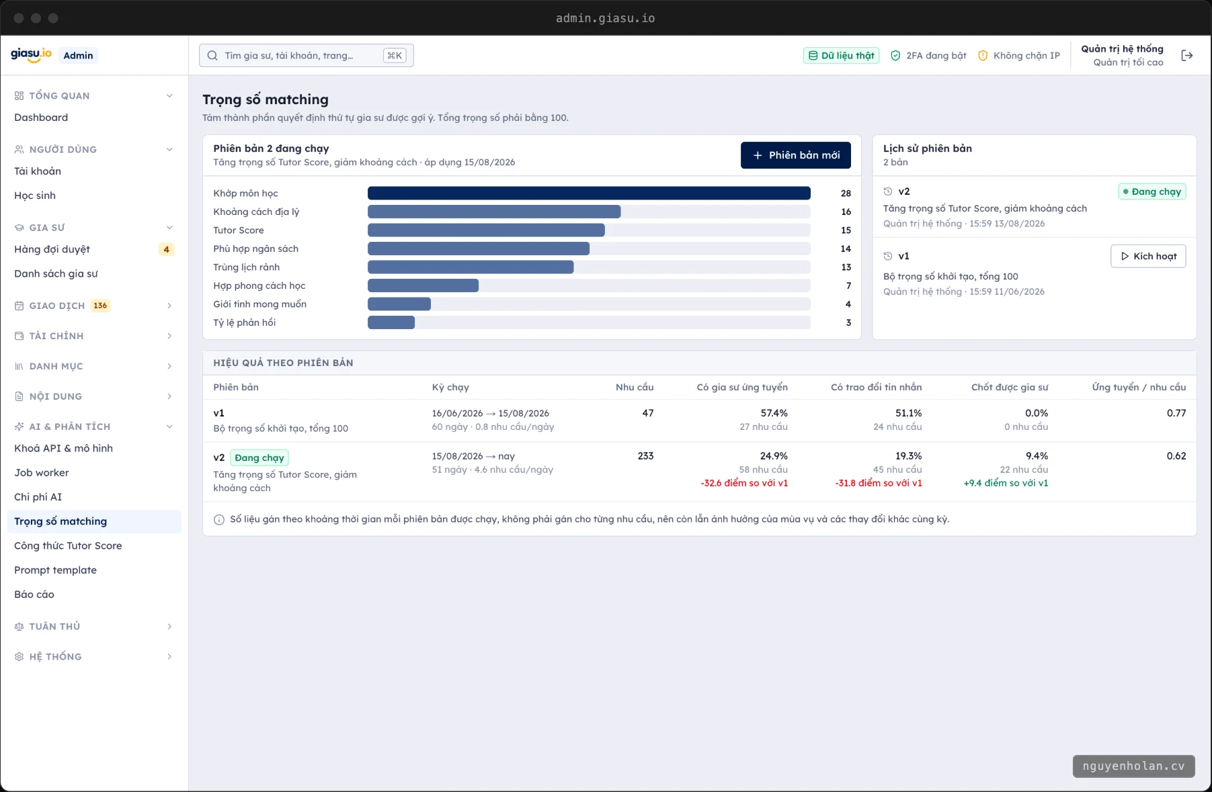Click the Phiên bản mới button
The height and width of the screenshot is (792, 1212).
tap(795, 155)
